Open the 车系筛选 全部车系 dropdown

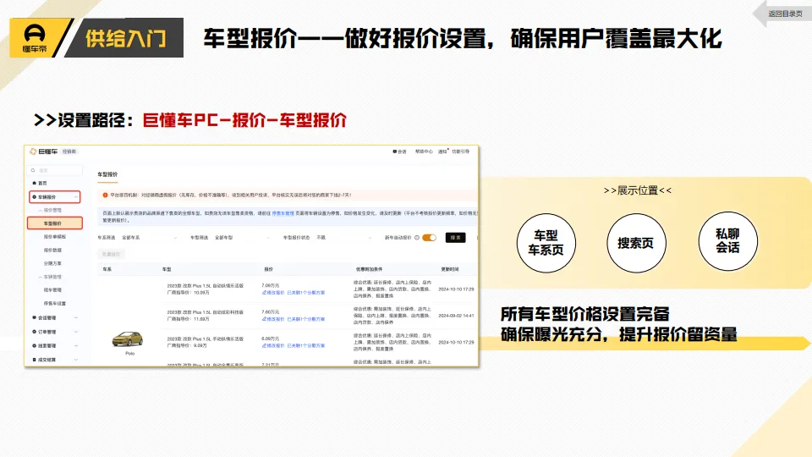tap(150, 238)
